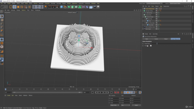This screenshot has height=109, width=194.
Task: Click Render to Picture Viewer icon
Action: pos(53,7)
